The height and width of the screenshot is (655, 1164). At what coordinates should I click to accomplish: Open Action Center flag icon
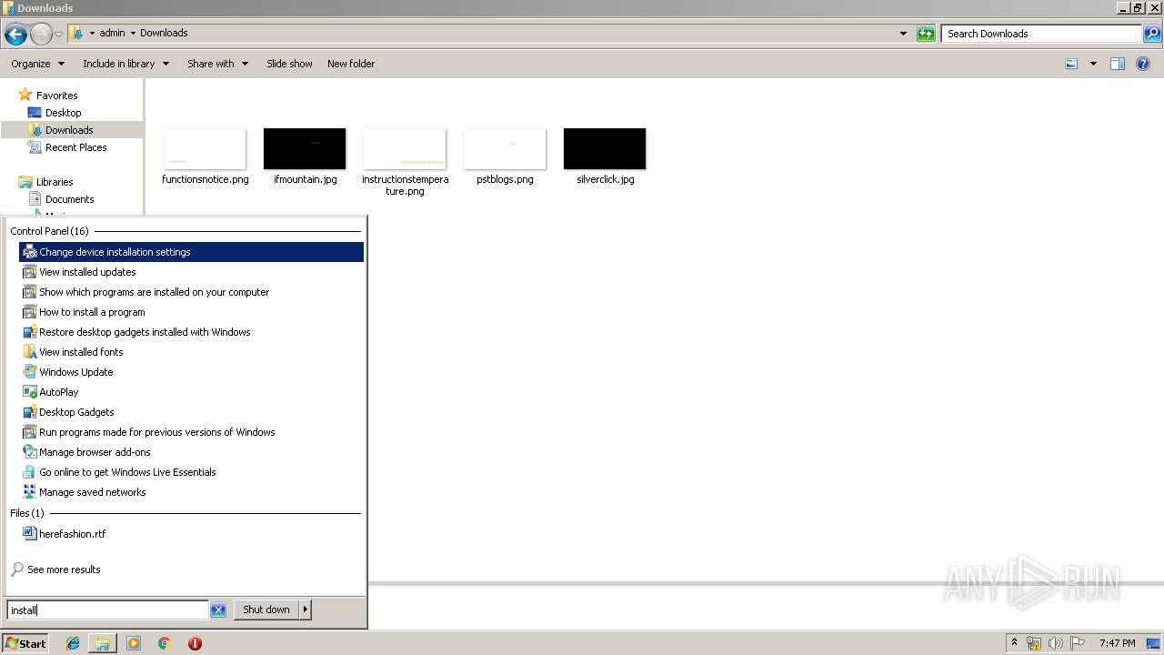[x=1078, y=643]
